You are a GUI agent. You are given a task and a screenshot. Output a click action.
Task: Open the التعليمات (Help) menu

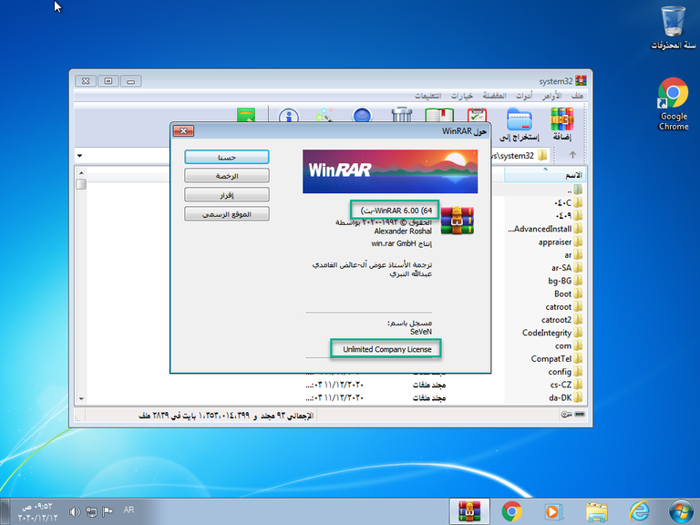pos(427,96)
